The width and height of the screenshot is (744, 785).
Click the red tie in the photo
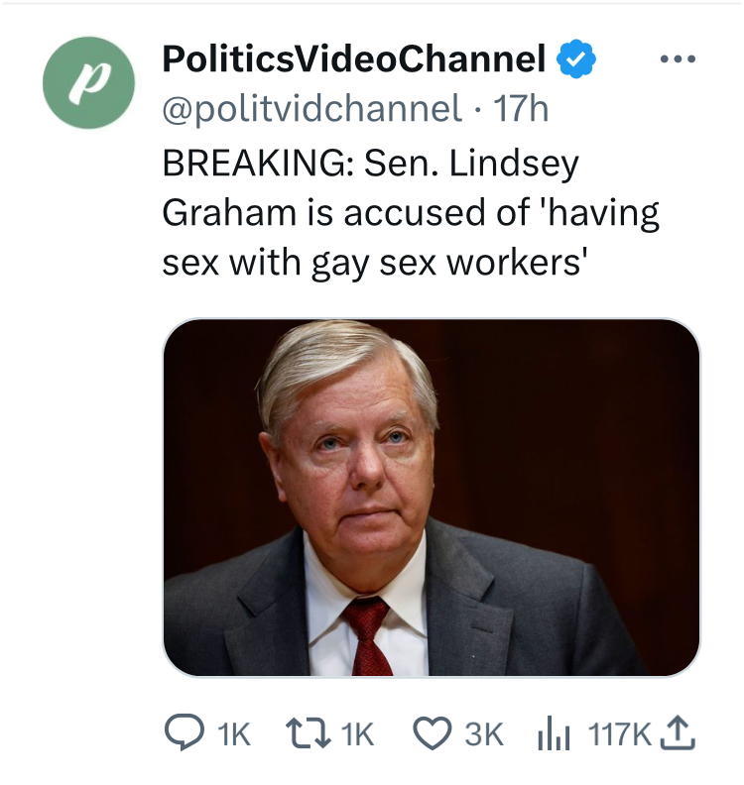click(x=368, y=634)
